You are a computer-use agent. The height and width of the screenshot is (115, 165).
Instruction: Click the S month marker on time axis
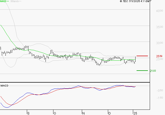tap(28, 113)
